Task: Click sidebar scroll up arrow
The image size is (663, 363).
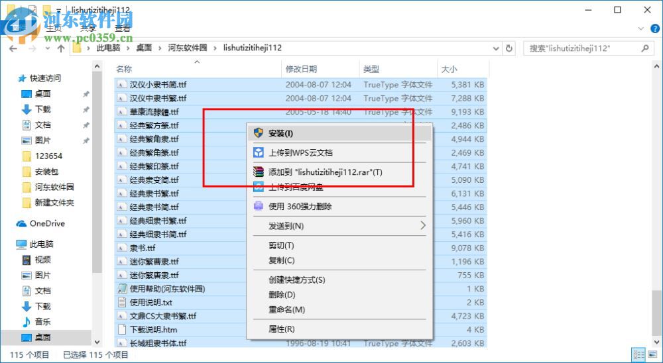Action: (x=97, y=66)
